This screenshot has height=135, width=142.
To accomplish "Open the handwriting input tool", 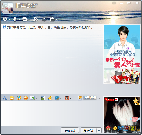I will point(33,98).
